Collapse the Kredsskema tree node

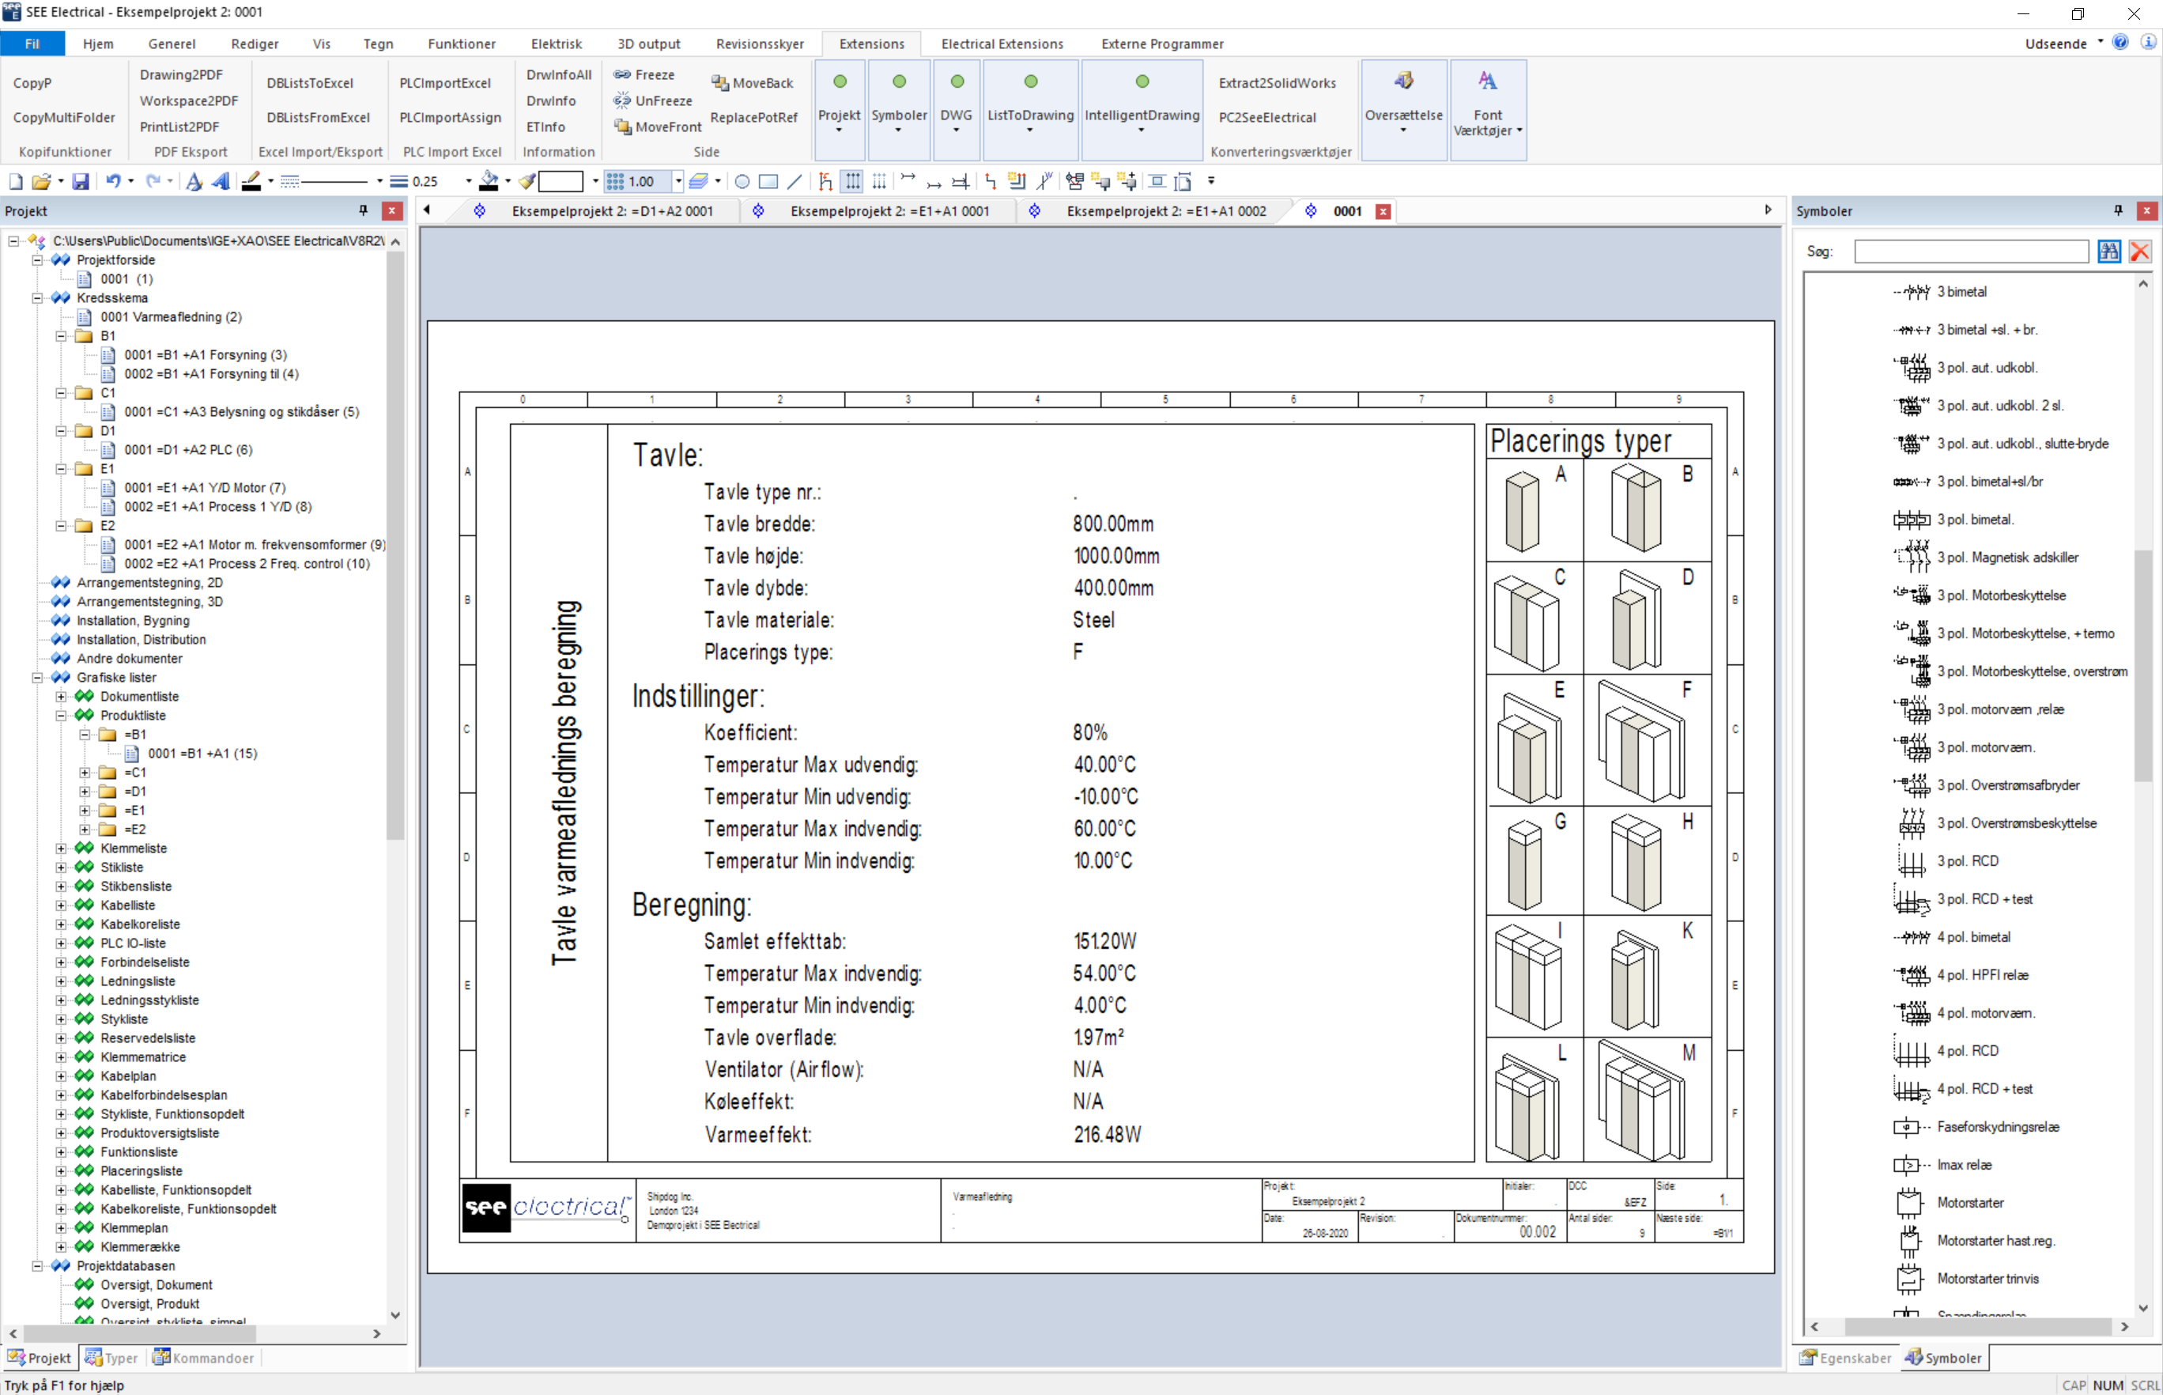[x=38, y=298]
